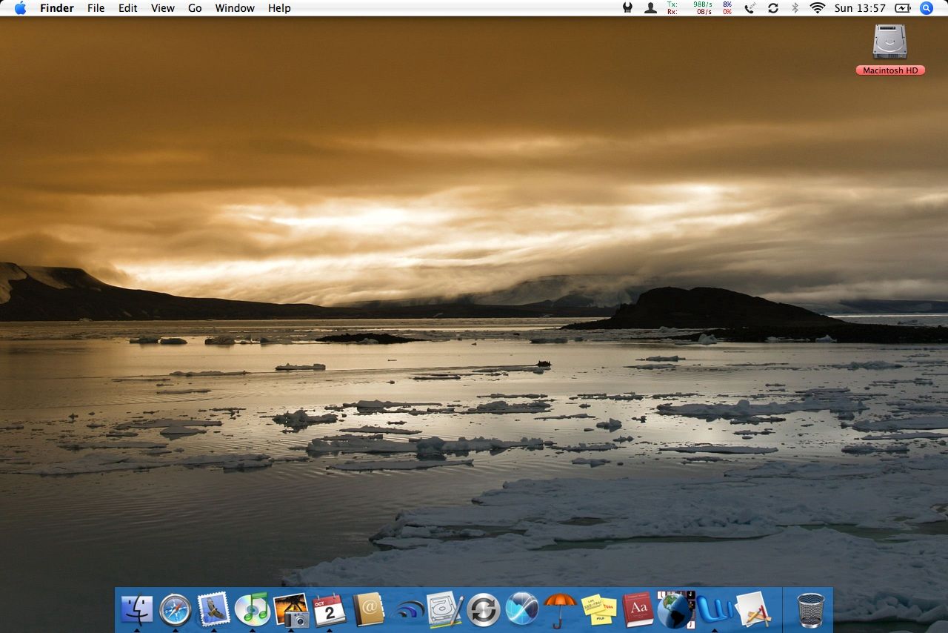Click the iSync icon in the Dock
The image size is (948, 633).
click(484, 609)
